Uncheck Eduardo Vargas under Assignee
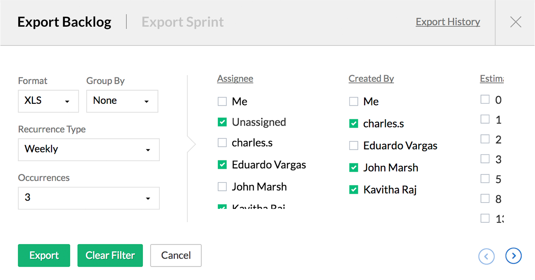 point(222,165)
